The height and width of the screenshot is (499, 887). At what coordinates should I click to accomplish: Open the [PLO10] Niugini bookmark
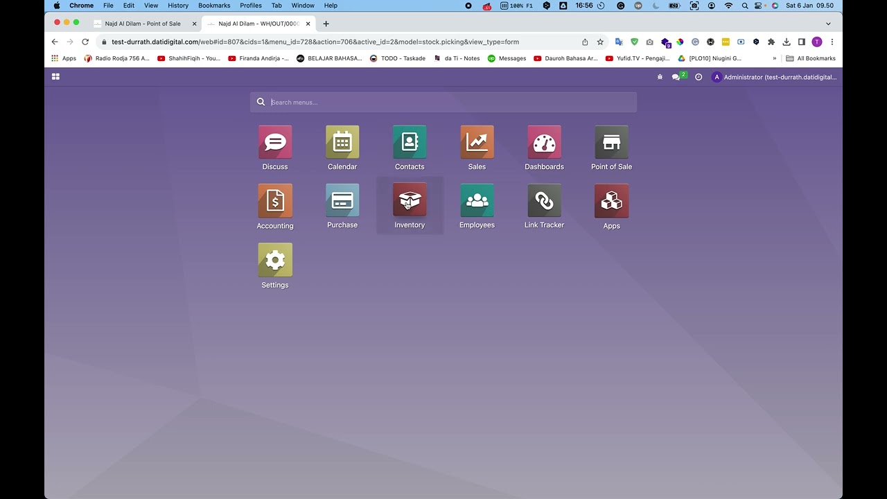(710, 58)
